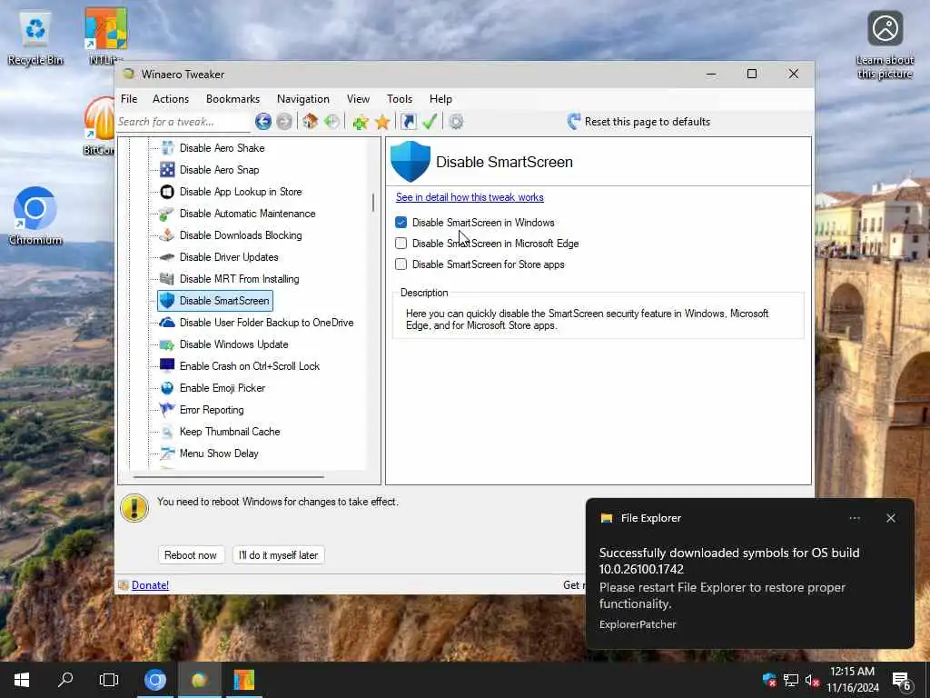Click the Disable Windows Update icon
Image resolution: width=930 pixels, height=698 pixels.
pyautogui.click(x=167, y=344)
